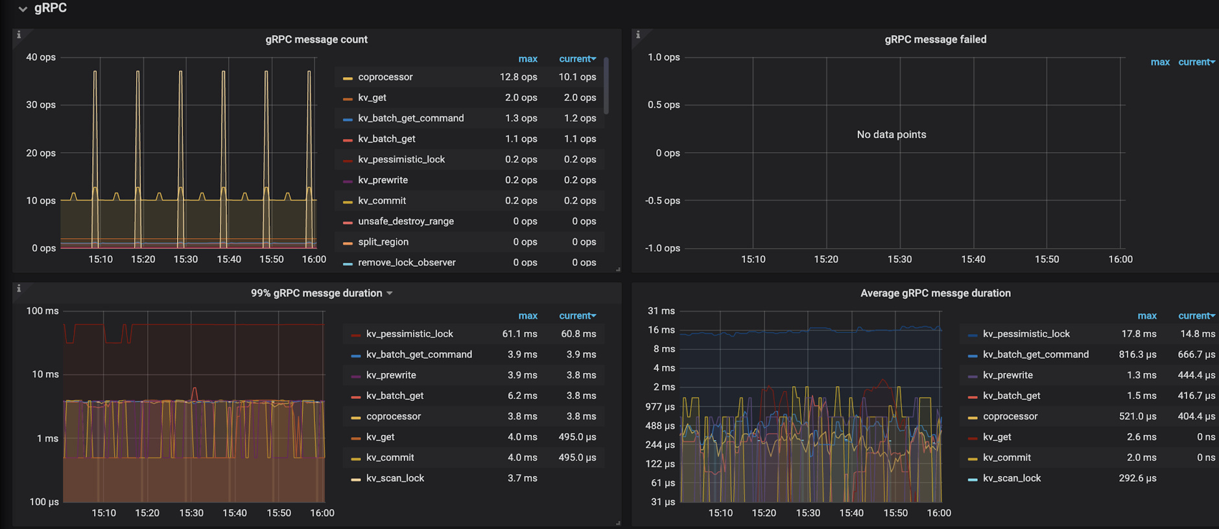Sort gRPC message failed legend by max
This screenshot has height=529, width=1219.
(x=1159, y=62)
